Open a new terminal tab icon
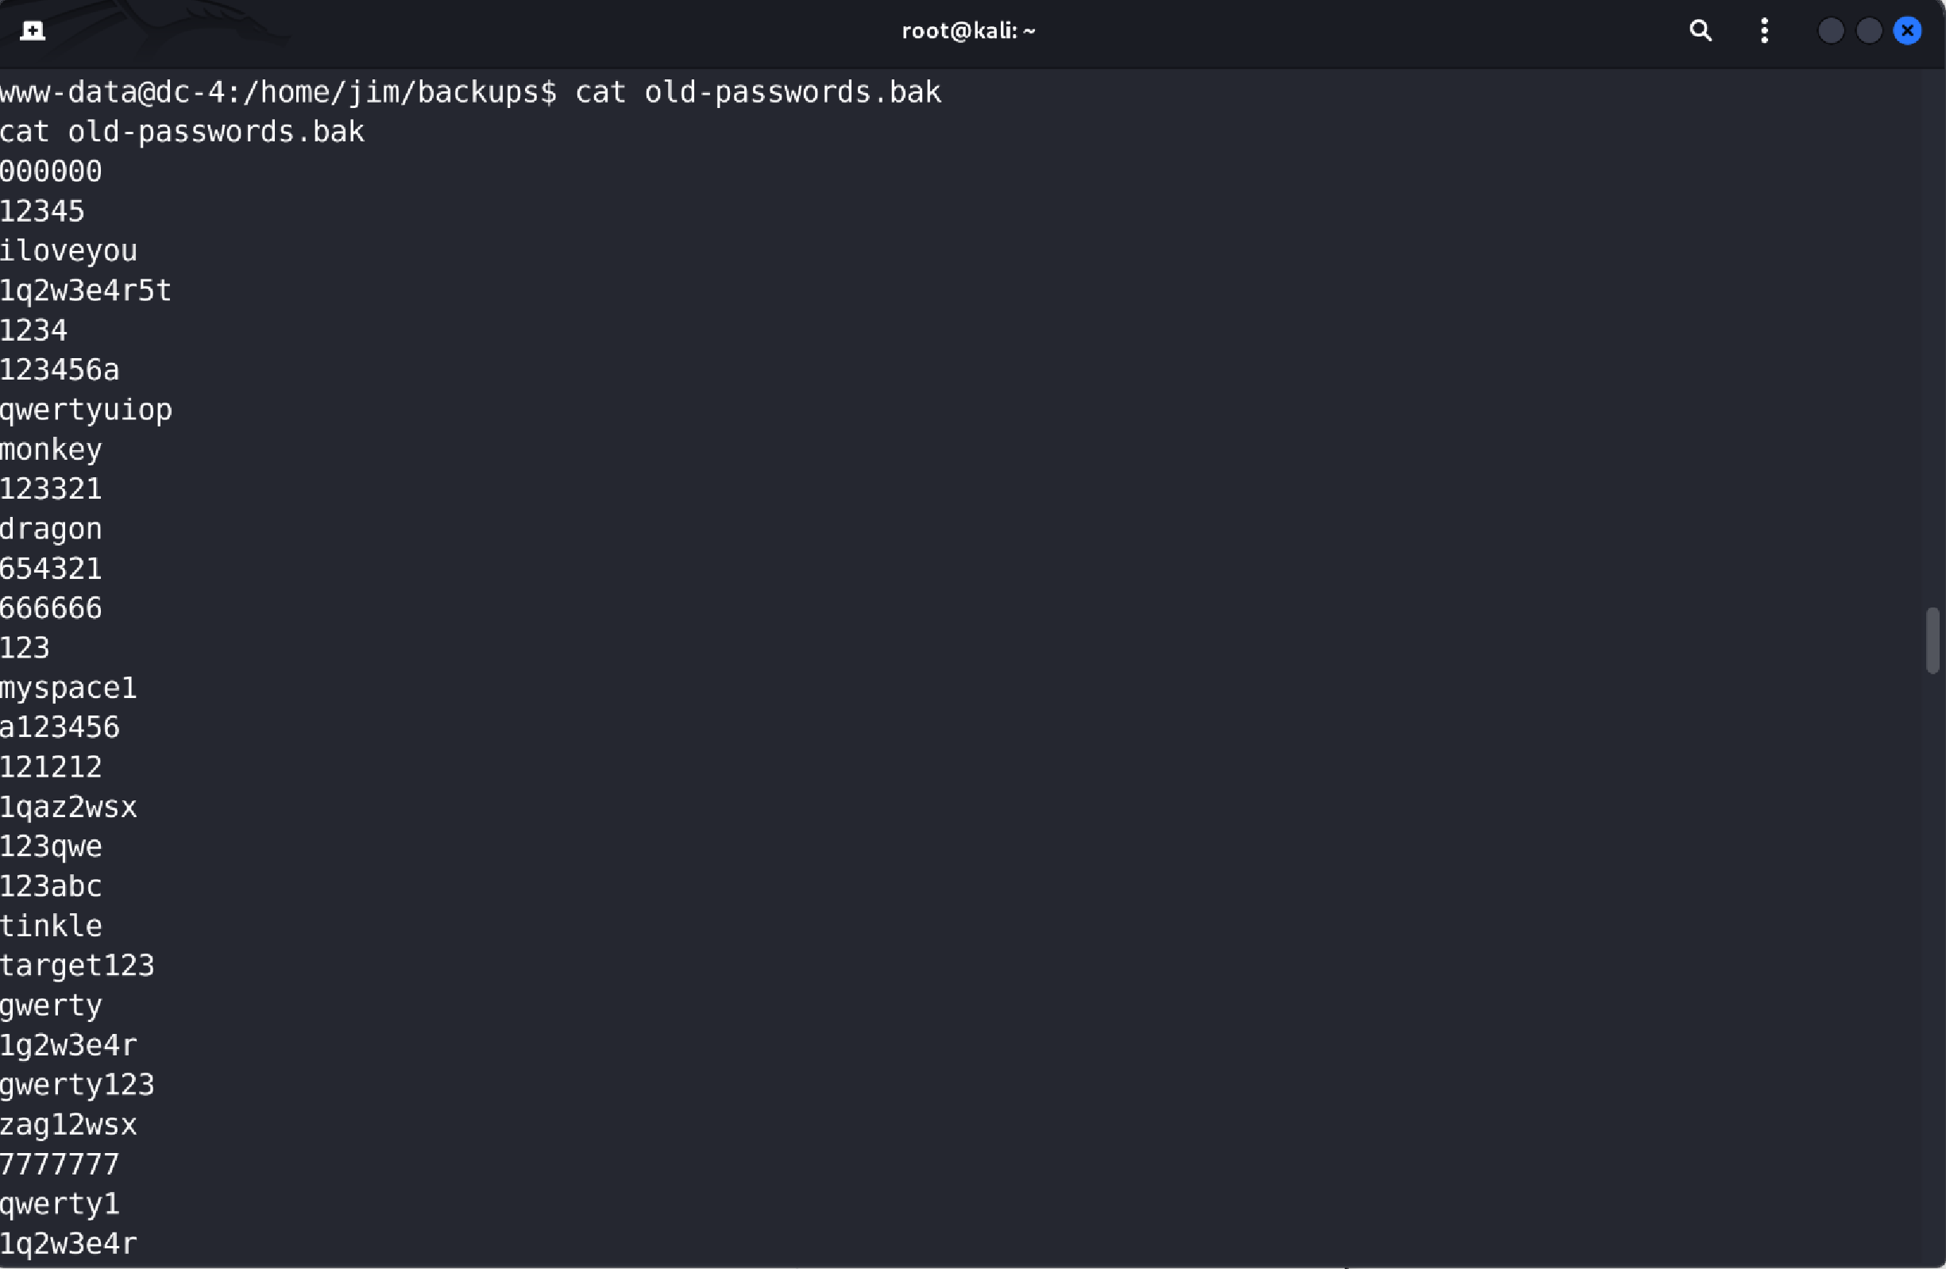 32,31
